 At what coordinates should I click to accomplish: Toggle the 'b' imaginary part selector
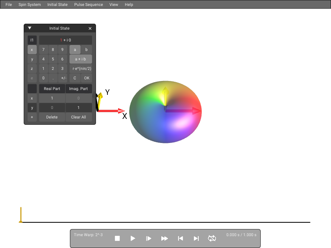point(87,50)
